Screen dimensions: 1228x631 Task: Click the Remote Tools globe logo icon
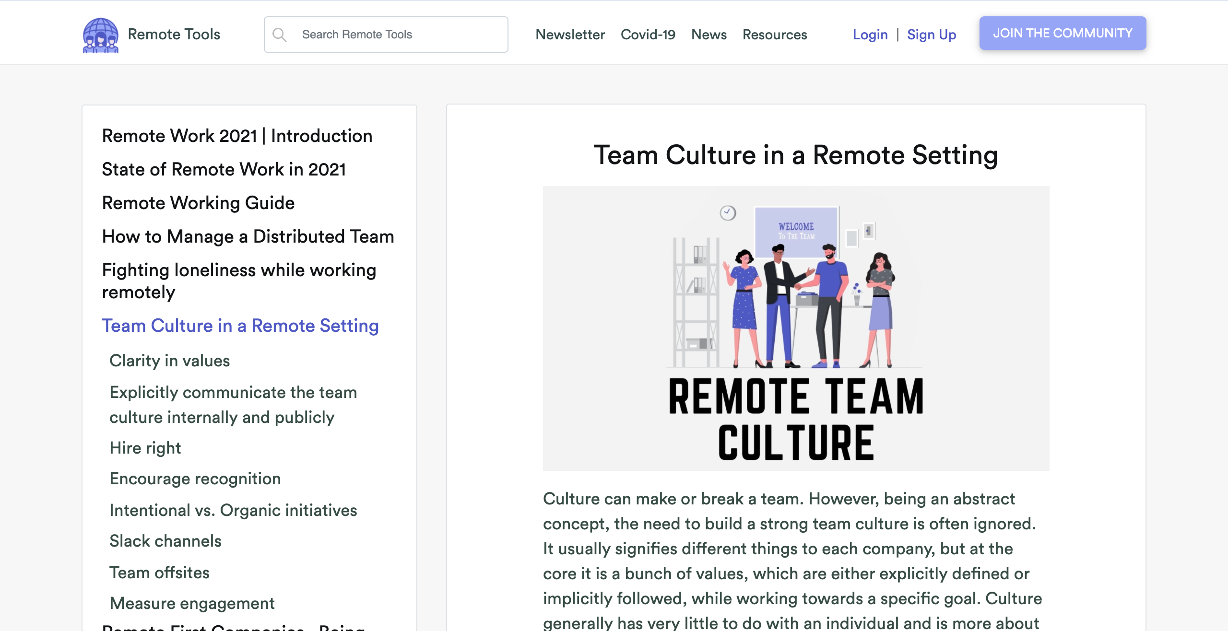[x=100, y=35]
